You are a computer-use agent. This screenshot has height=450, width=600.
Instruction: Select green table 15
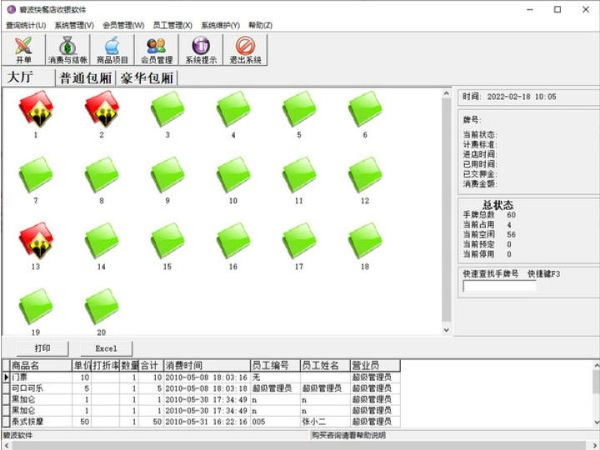167,240
